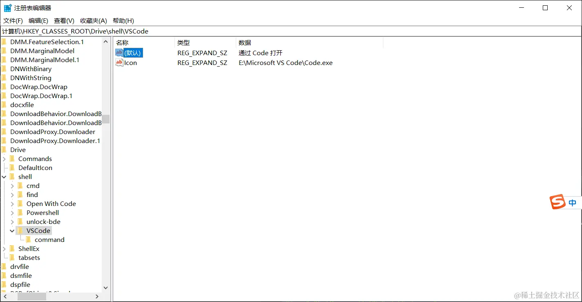Select the (默认) value name

click(133, 53)
